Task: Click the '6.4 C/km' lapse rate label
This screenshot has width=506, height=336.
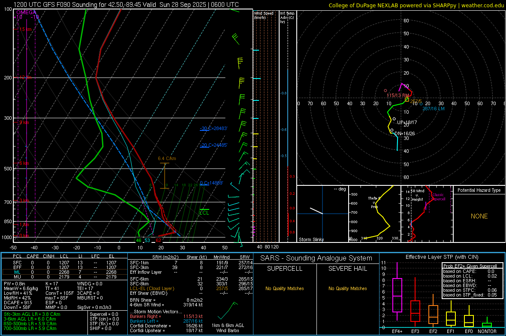Action: click(167, 158)
